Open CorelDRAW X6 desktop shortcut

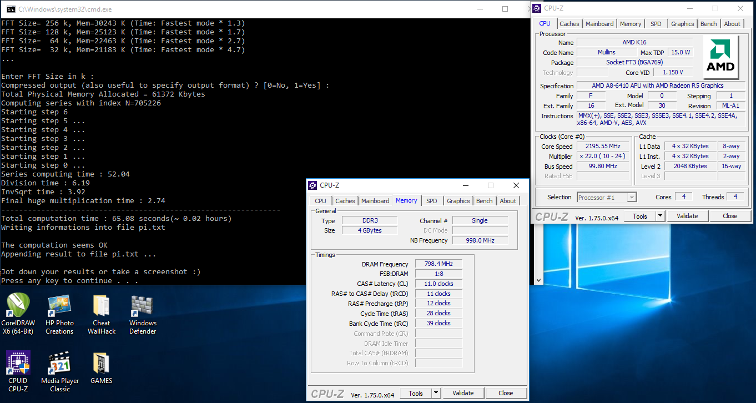(x=18, y=314)
